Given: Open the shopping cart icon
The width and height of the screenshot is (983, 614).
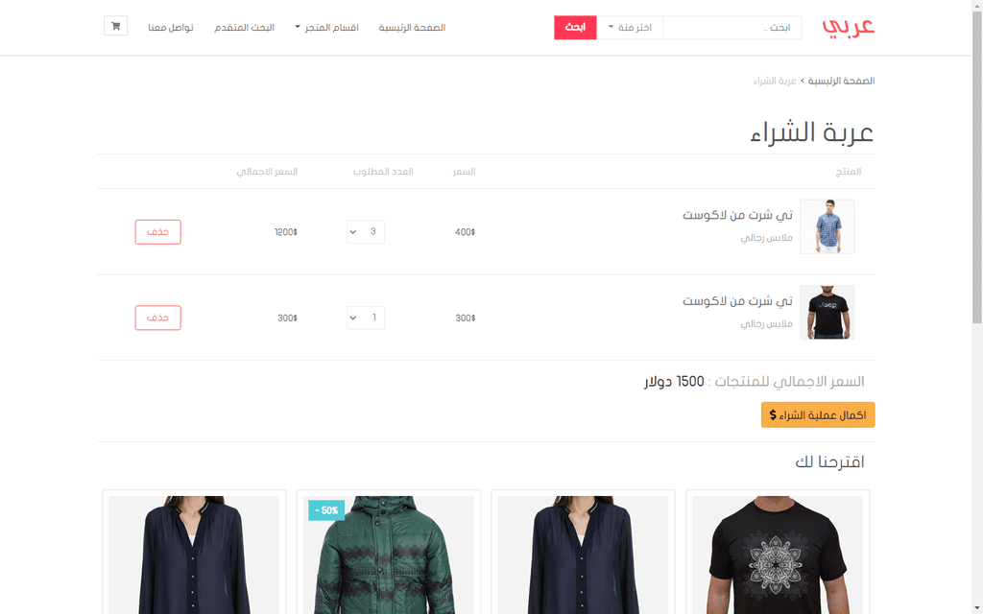Looking at the screenshot, I should [116, 26].
